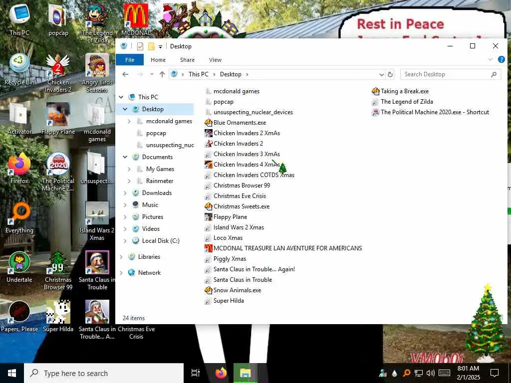Click the Properties quick access toolbar icon
The height and width of the screenshot is (383, 511).
[140, 46]
